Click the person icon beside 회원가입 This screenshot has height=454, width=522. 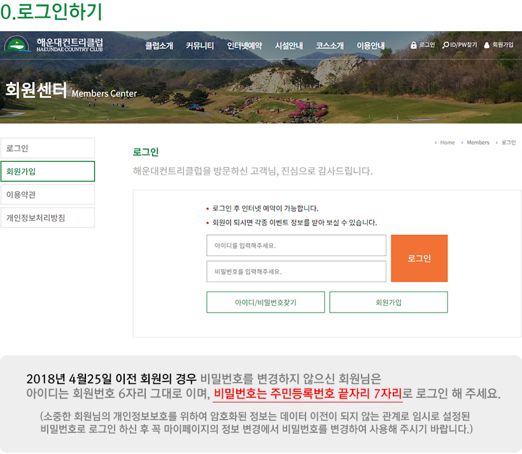[x=487, y=45]
